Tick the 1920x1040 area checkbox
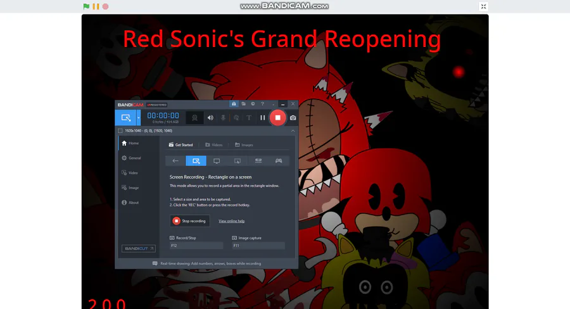570x309 pixels. pos(120,131)
